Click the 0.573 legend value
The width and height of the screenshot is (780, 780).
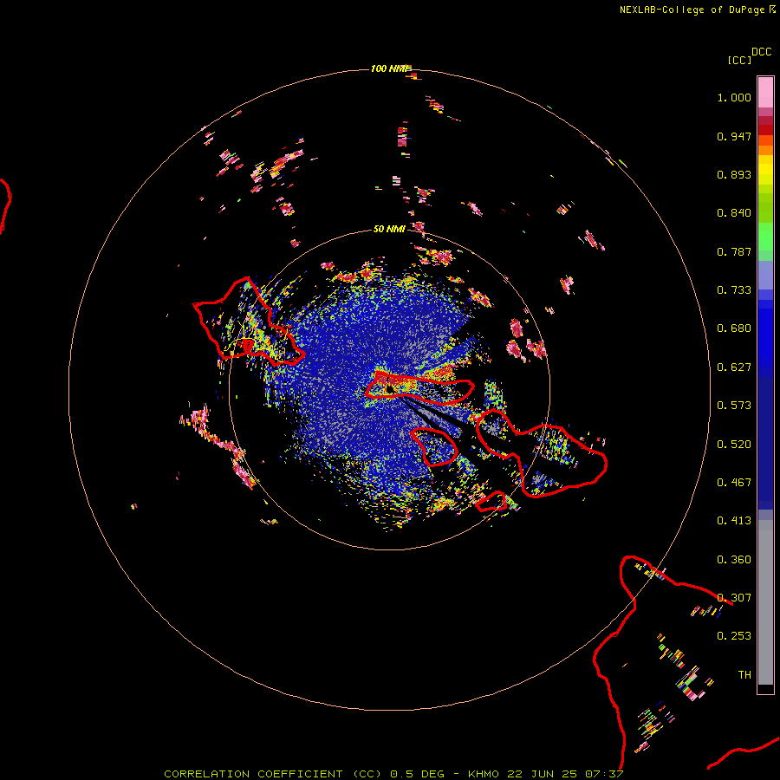(x=734, y=406)
